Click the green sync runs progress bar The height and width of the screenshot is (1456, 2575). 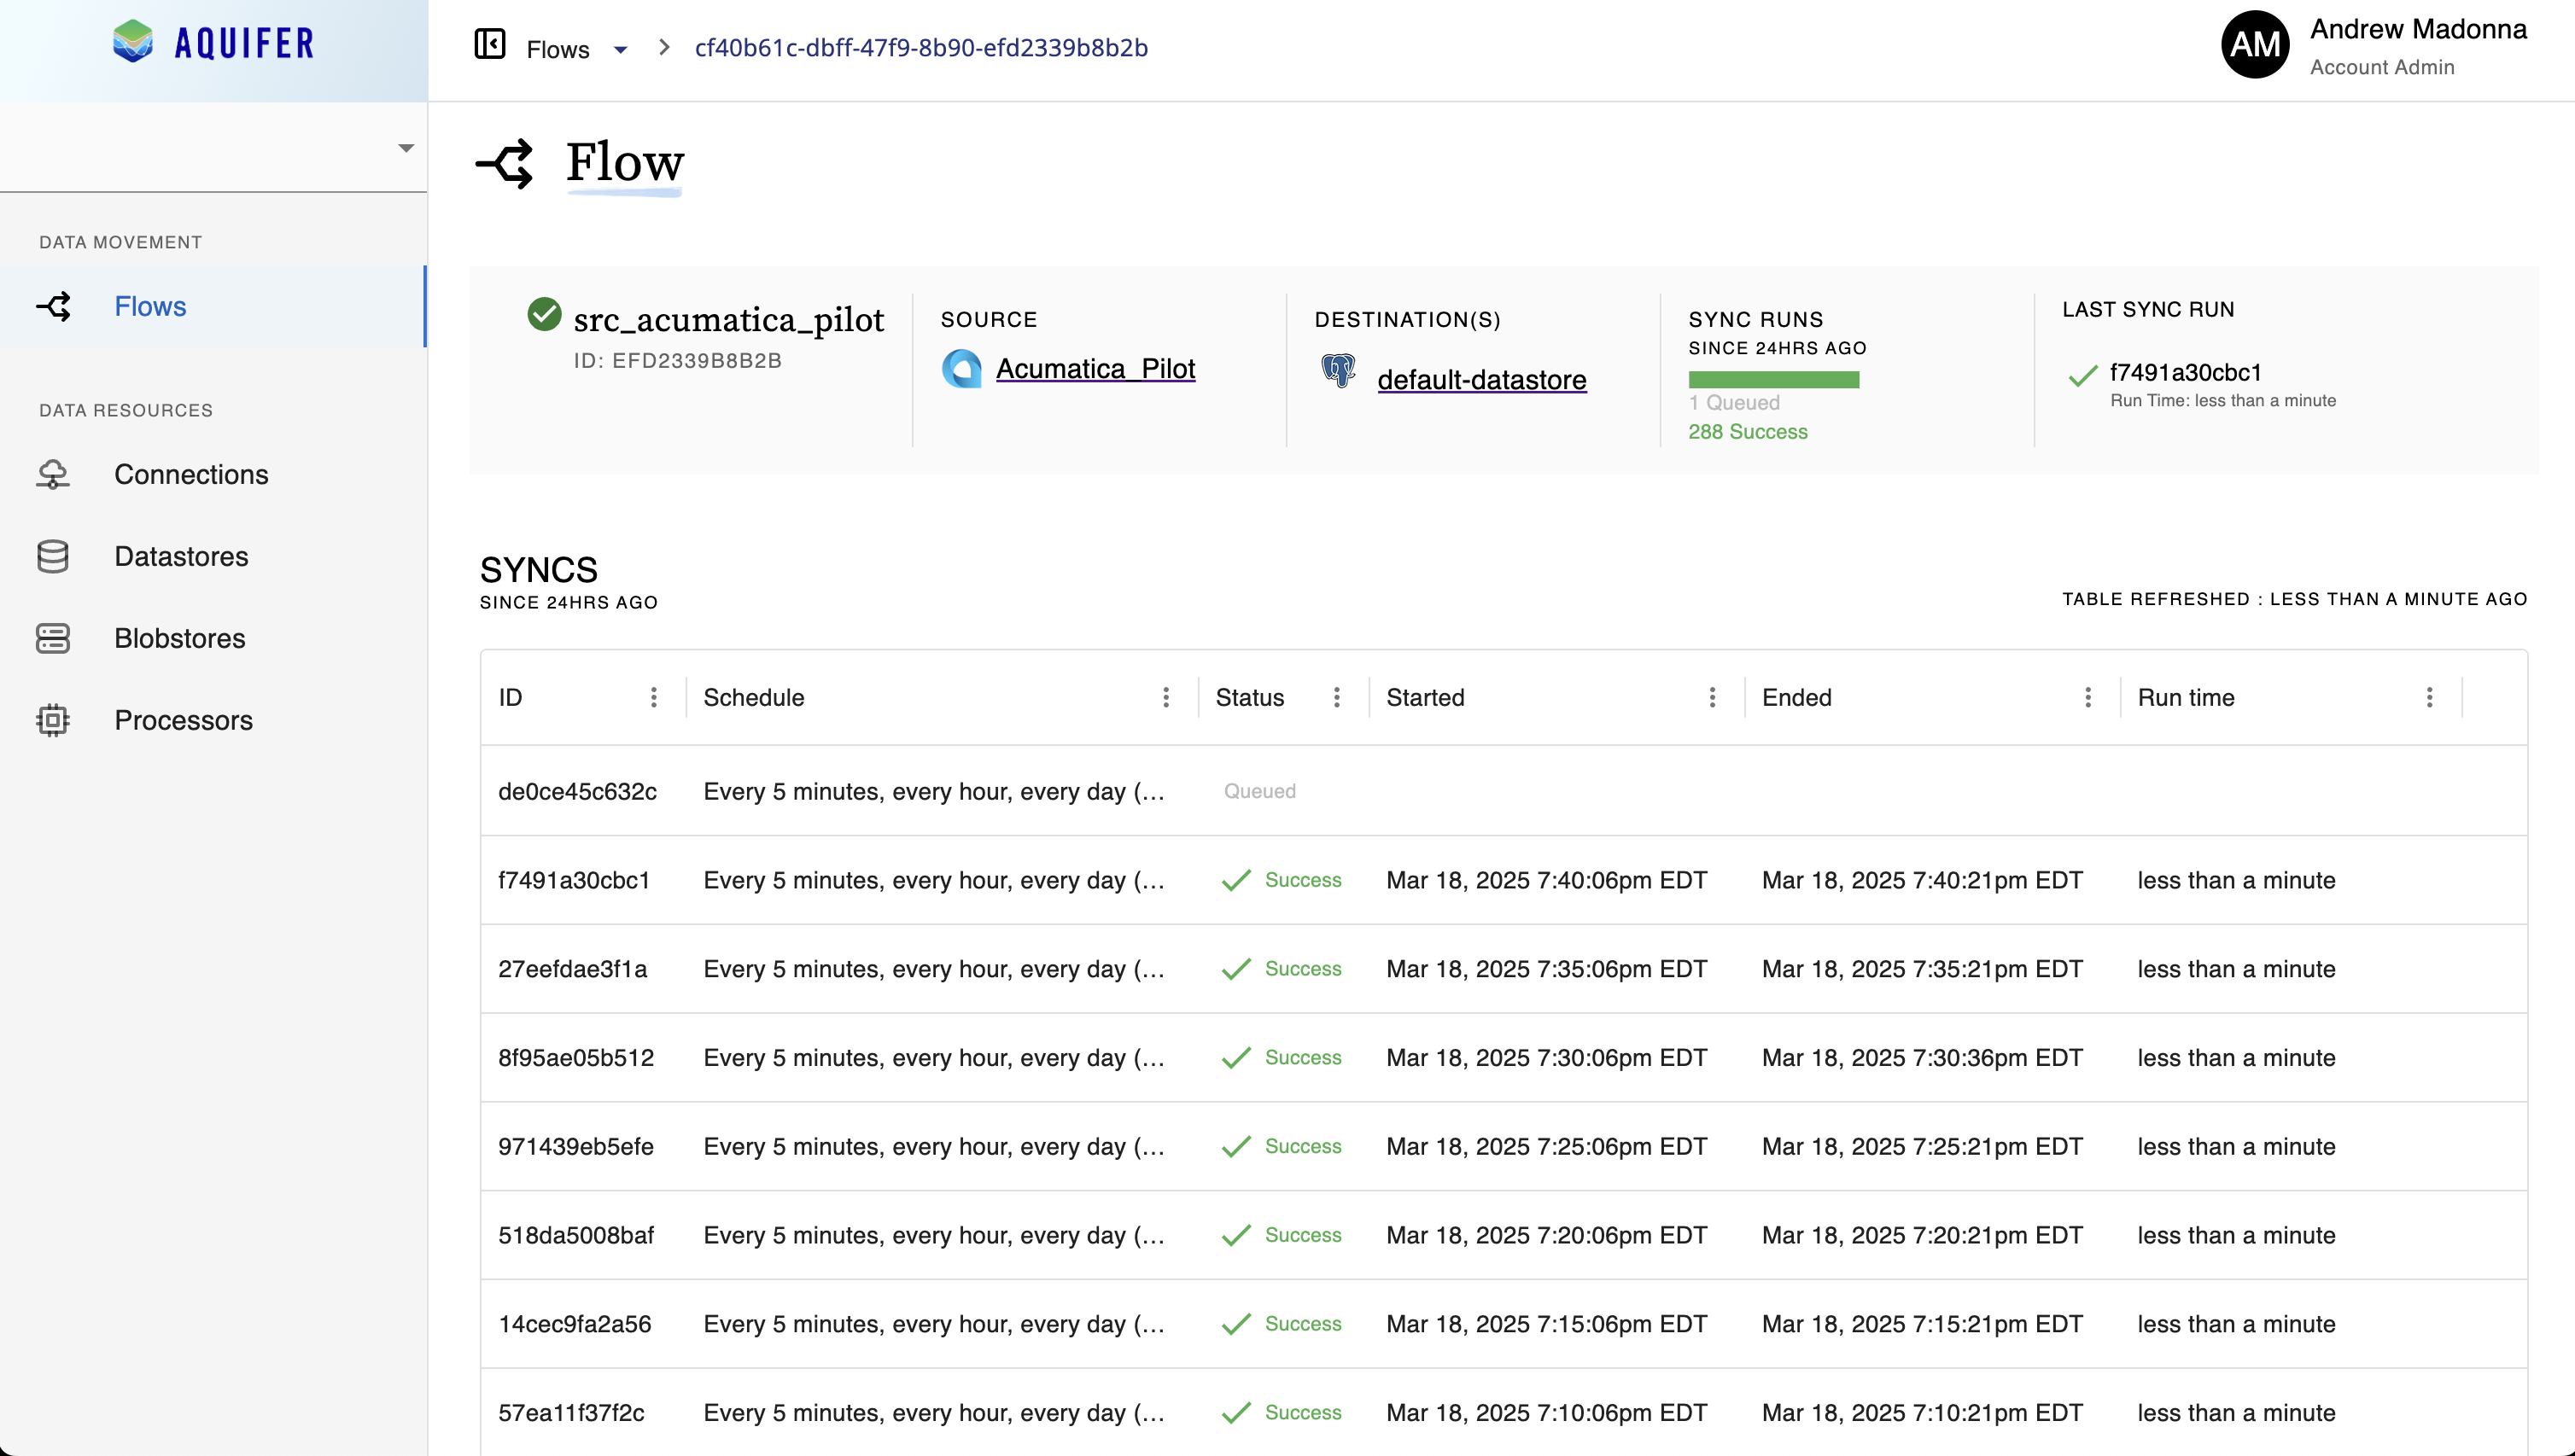1773,380
